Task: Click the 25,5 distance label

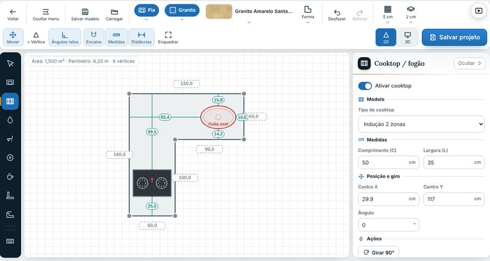Action: click(152, 206)
